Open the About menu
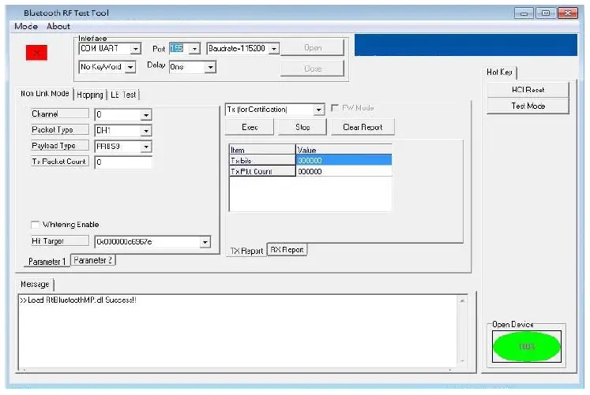Screen dimensions: 590x395 pyautogui.click(x=58, y=26)
